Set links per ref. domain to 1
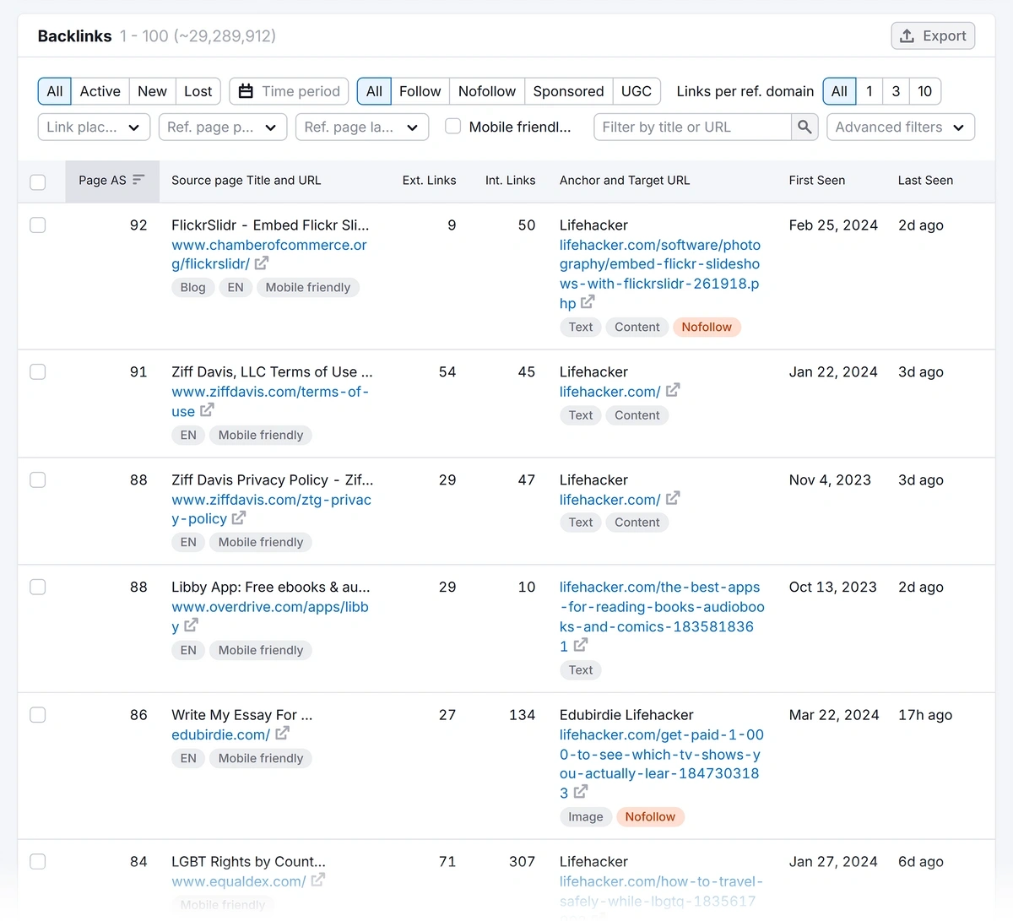The width and height of the screenshot is (1013, 921). pyautogui.click(x=869, y=91)
